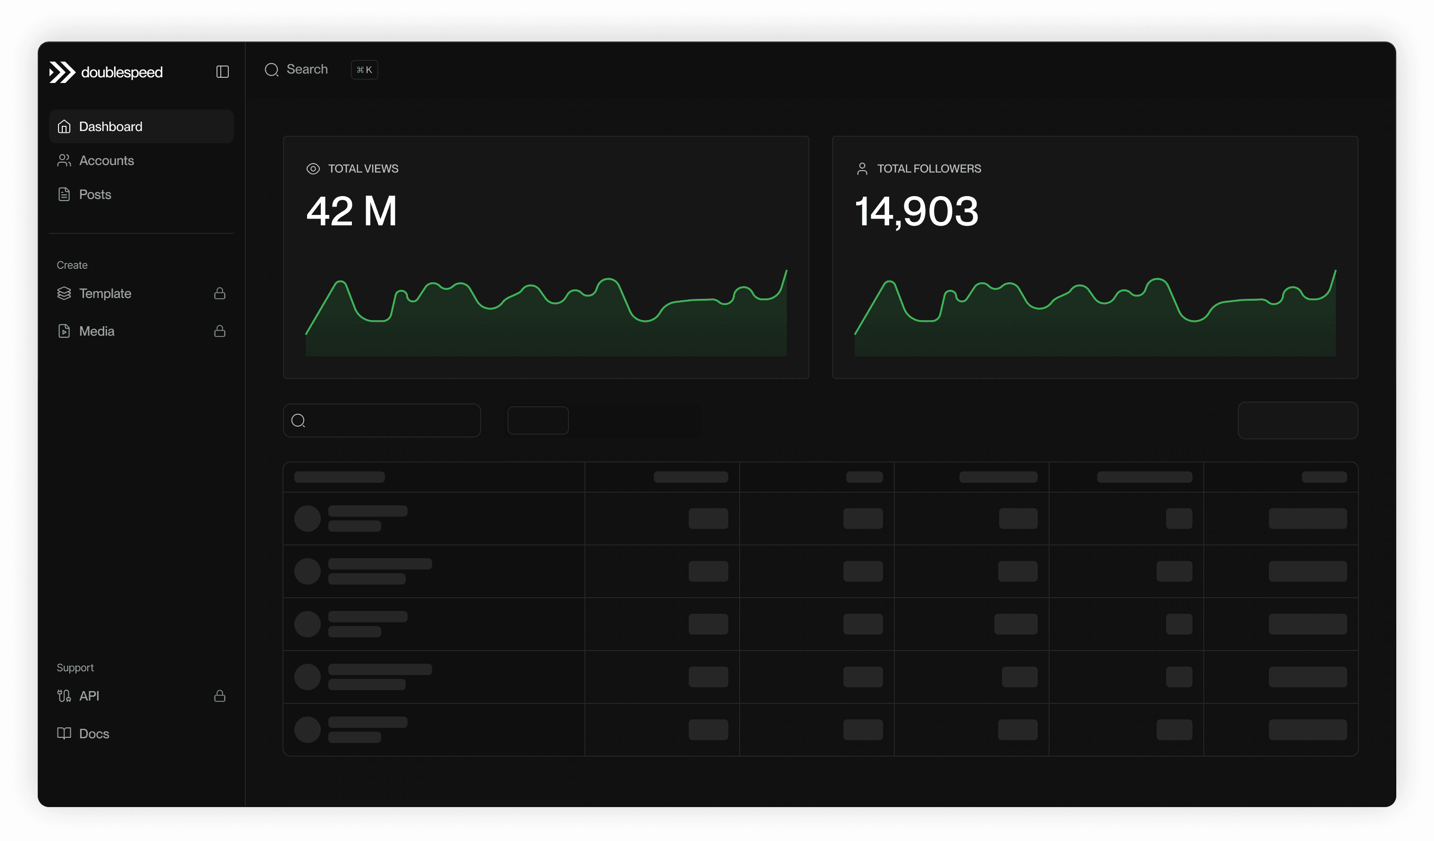Open the Posts section
This screenshot has width=1434, height=841.
click(x=95, y=195)
